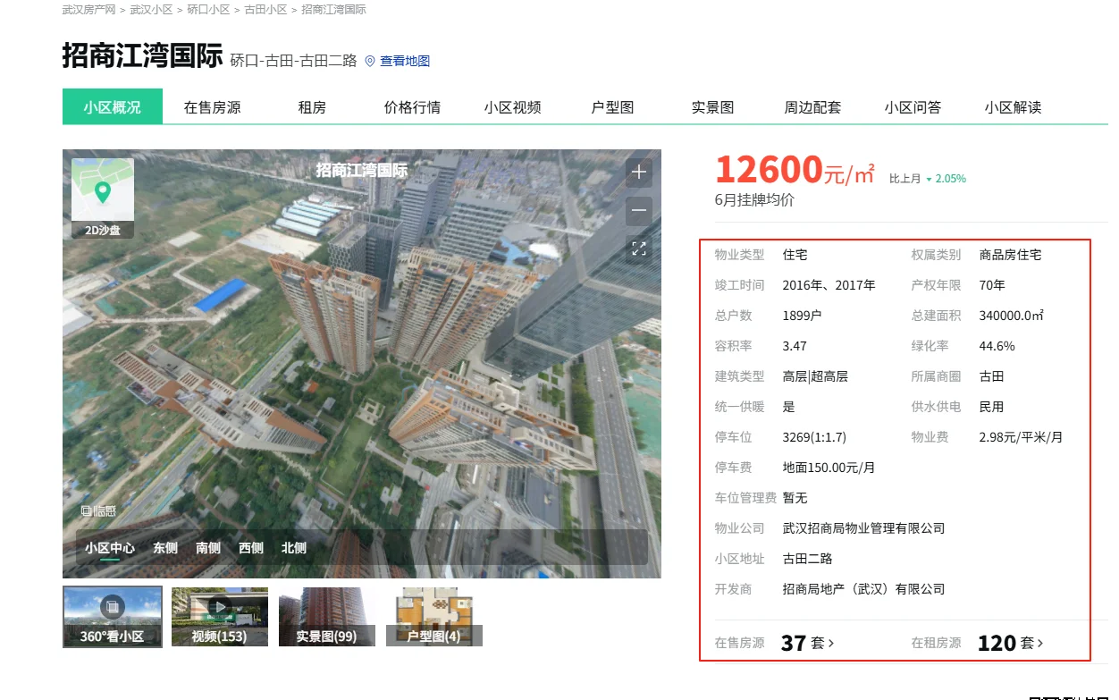Open the 租房 tab
The width and height of the screenshot is (1119, 700).
312,107
